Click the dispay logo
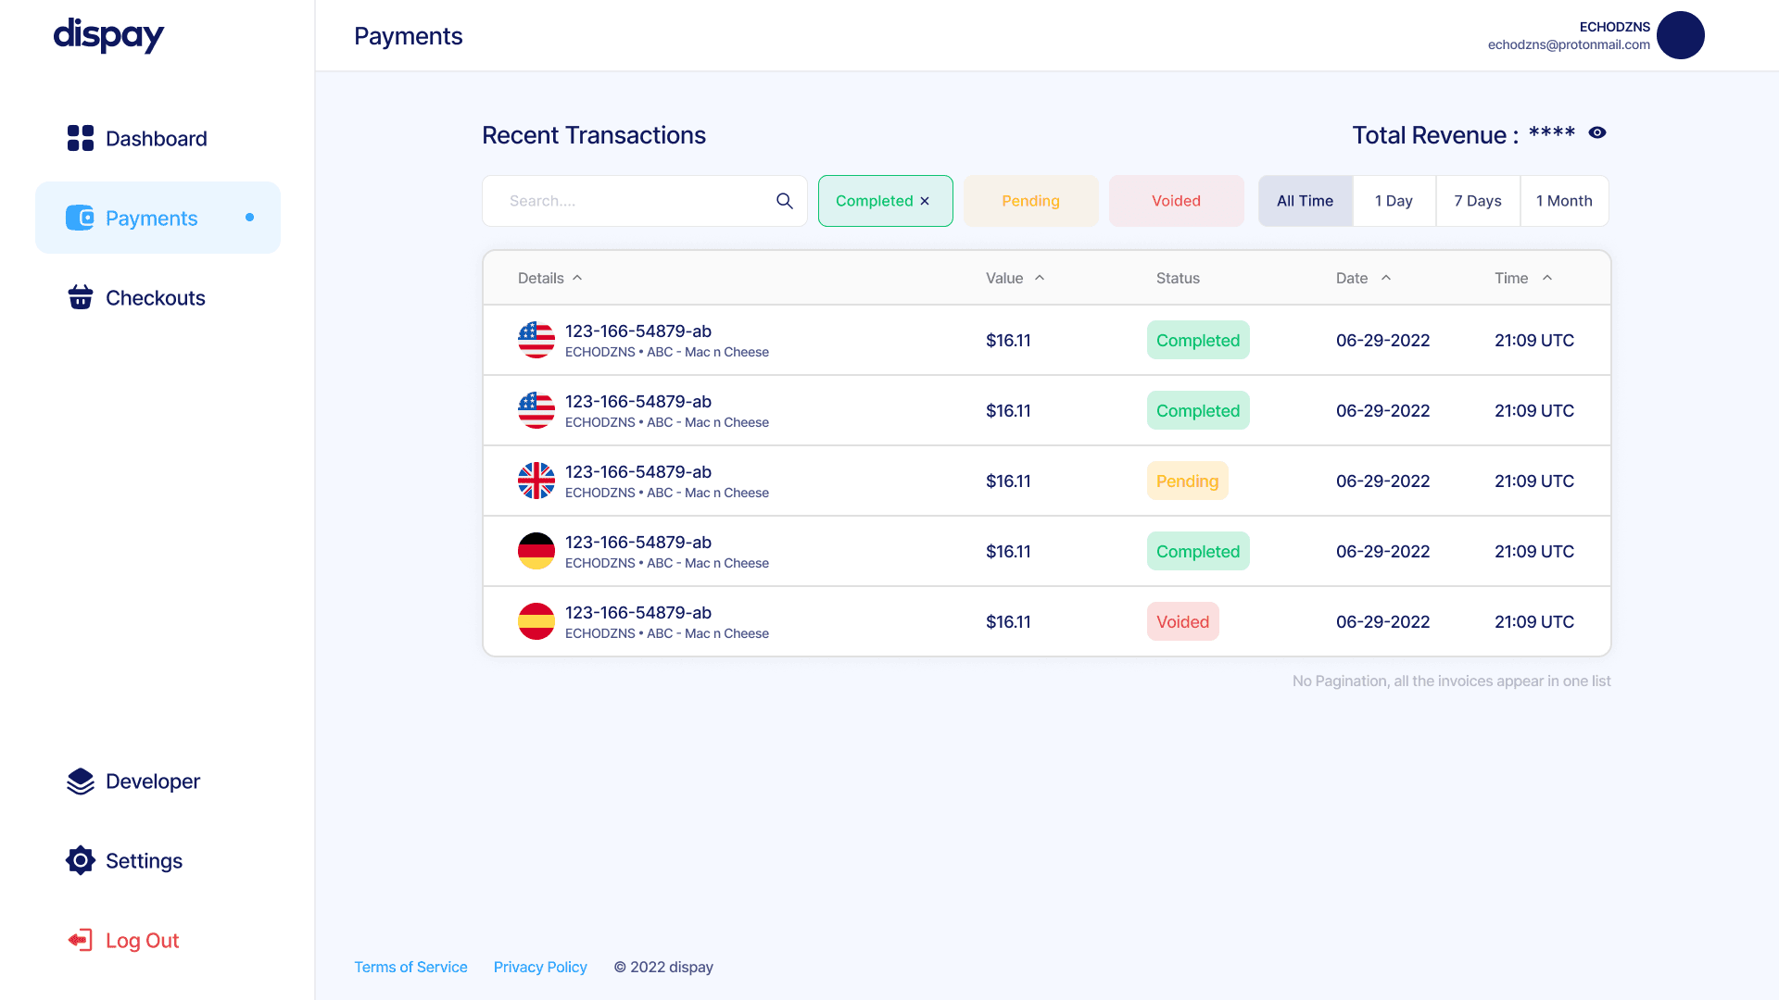Viewport: 1779px width, 1000px height. pos(108,36)
